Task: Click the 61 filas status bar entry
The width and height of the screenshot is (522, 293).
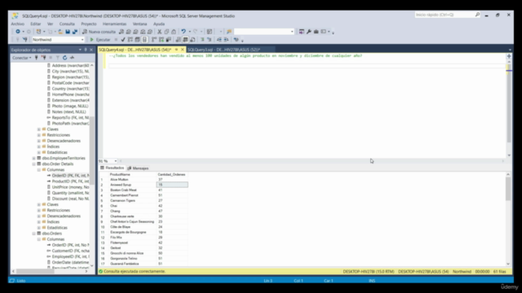Action: [499, 272]
